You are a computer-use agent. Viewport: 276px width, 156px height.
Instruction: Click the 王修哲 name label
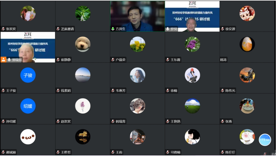pyautogui.click(x=66, y=152)
